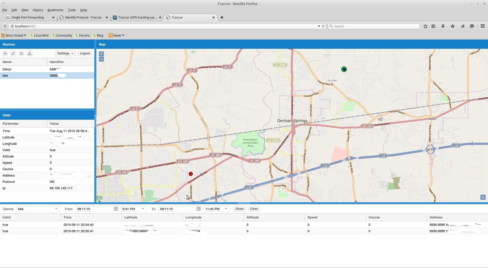
Task: Click the red position marker on map
Action: click(191, 174)
